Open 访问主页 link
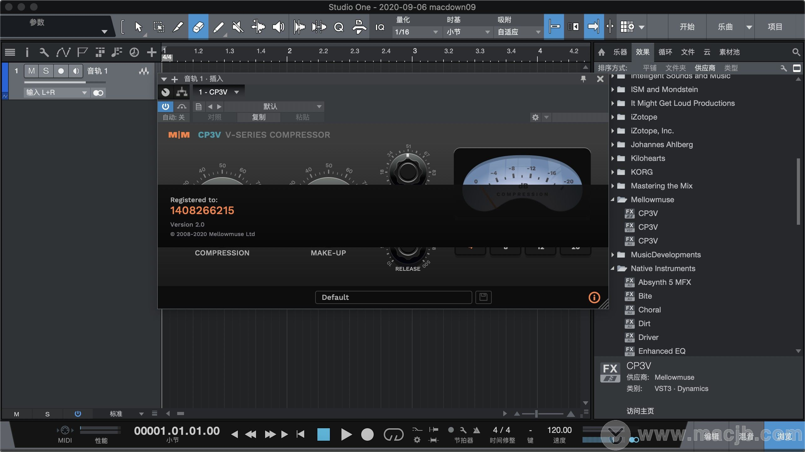This screenshot has width=805, height=452. 640,411
